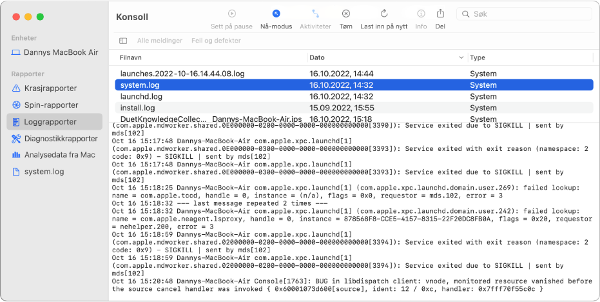Screen dimensions: 600x302
Task: Click the document icon for Loggrapporter
Action: point(16,122)
